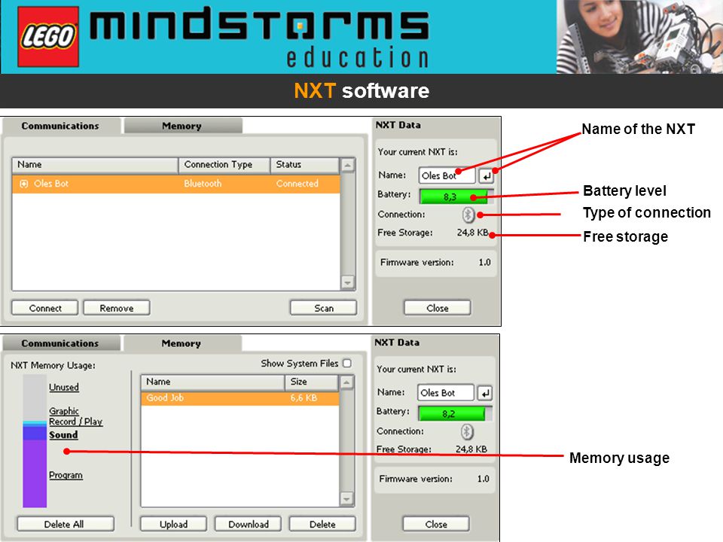
Task: Click the Bluetooth connection icon in upper NXT Data panel
Action: point(468,215)
